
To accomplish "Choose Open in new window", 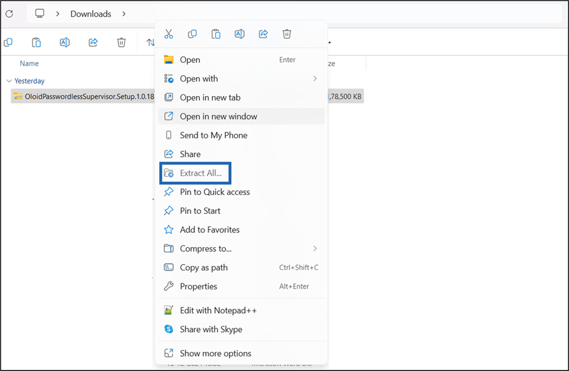I will point(242,116).
